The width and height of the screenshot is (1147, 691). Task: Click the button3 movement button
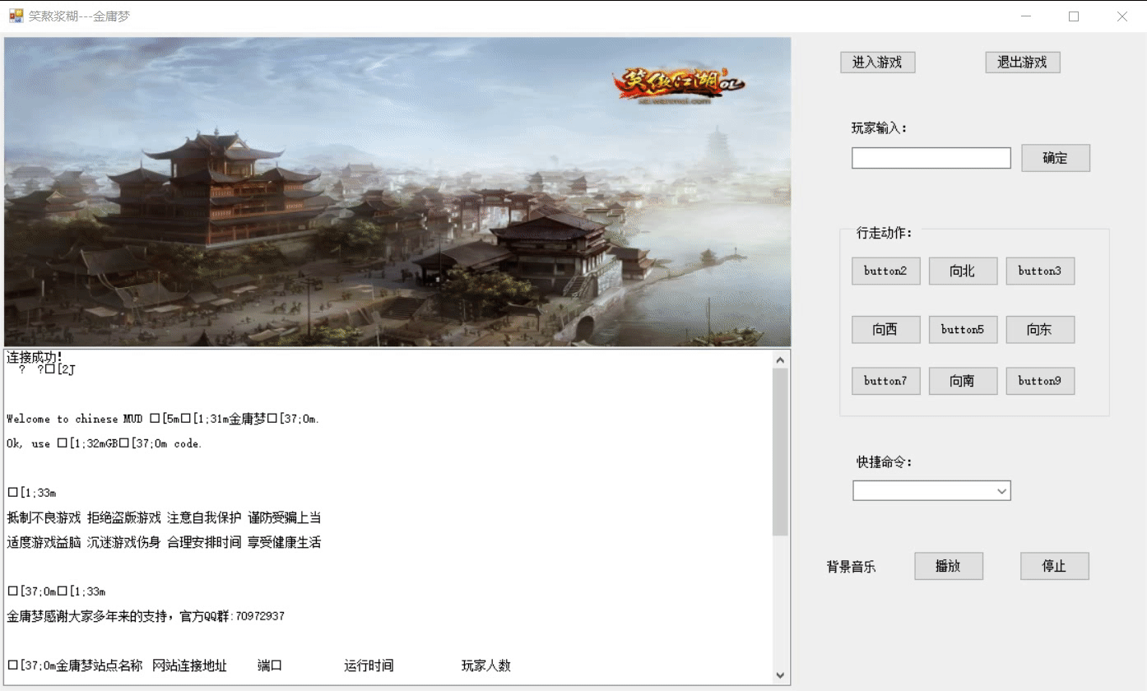click(x=1040, y=271)
